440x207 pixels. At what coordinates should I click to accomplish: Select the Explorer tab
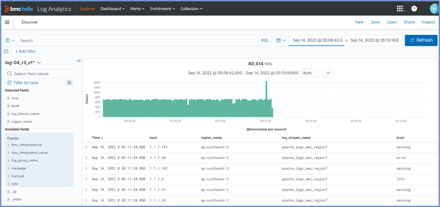click(88, 9)
